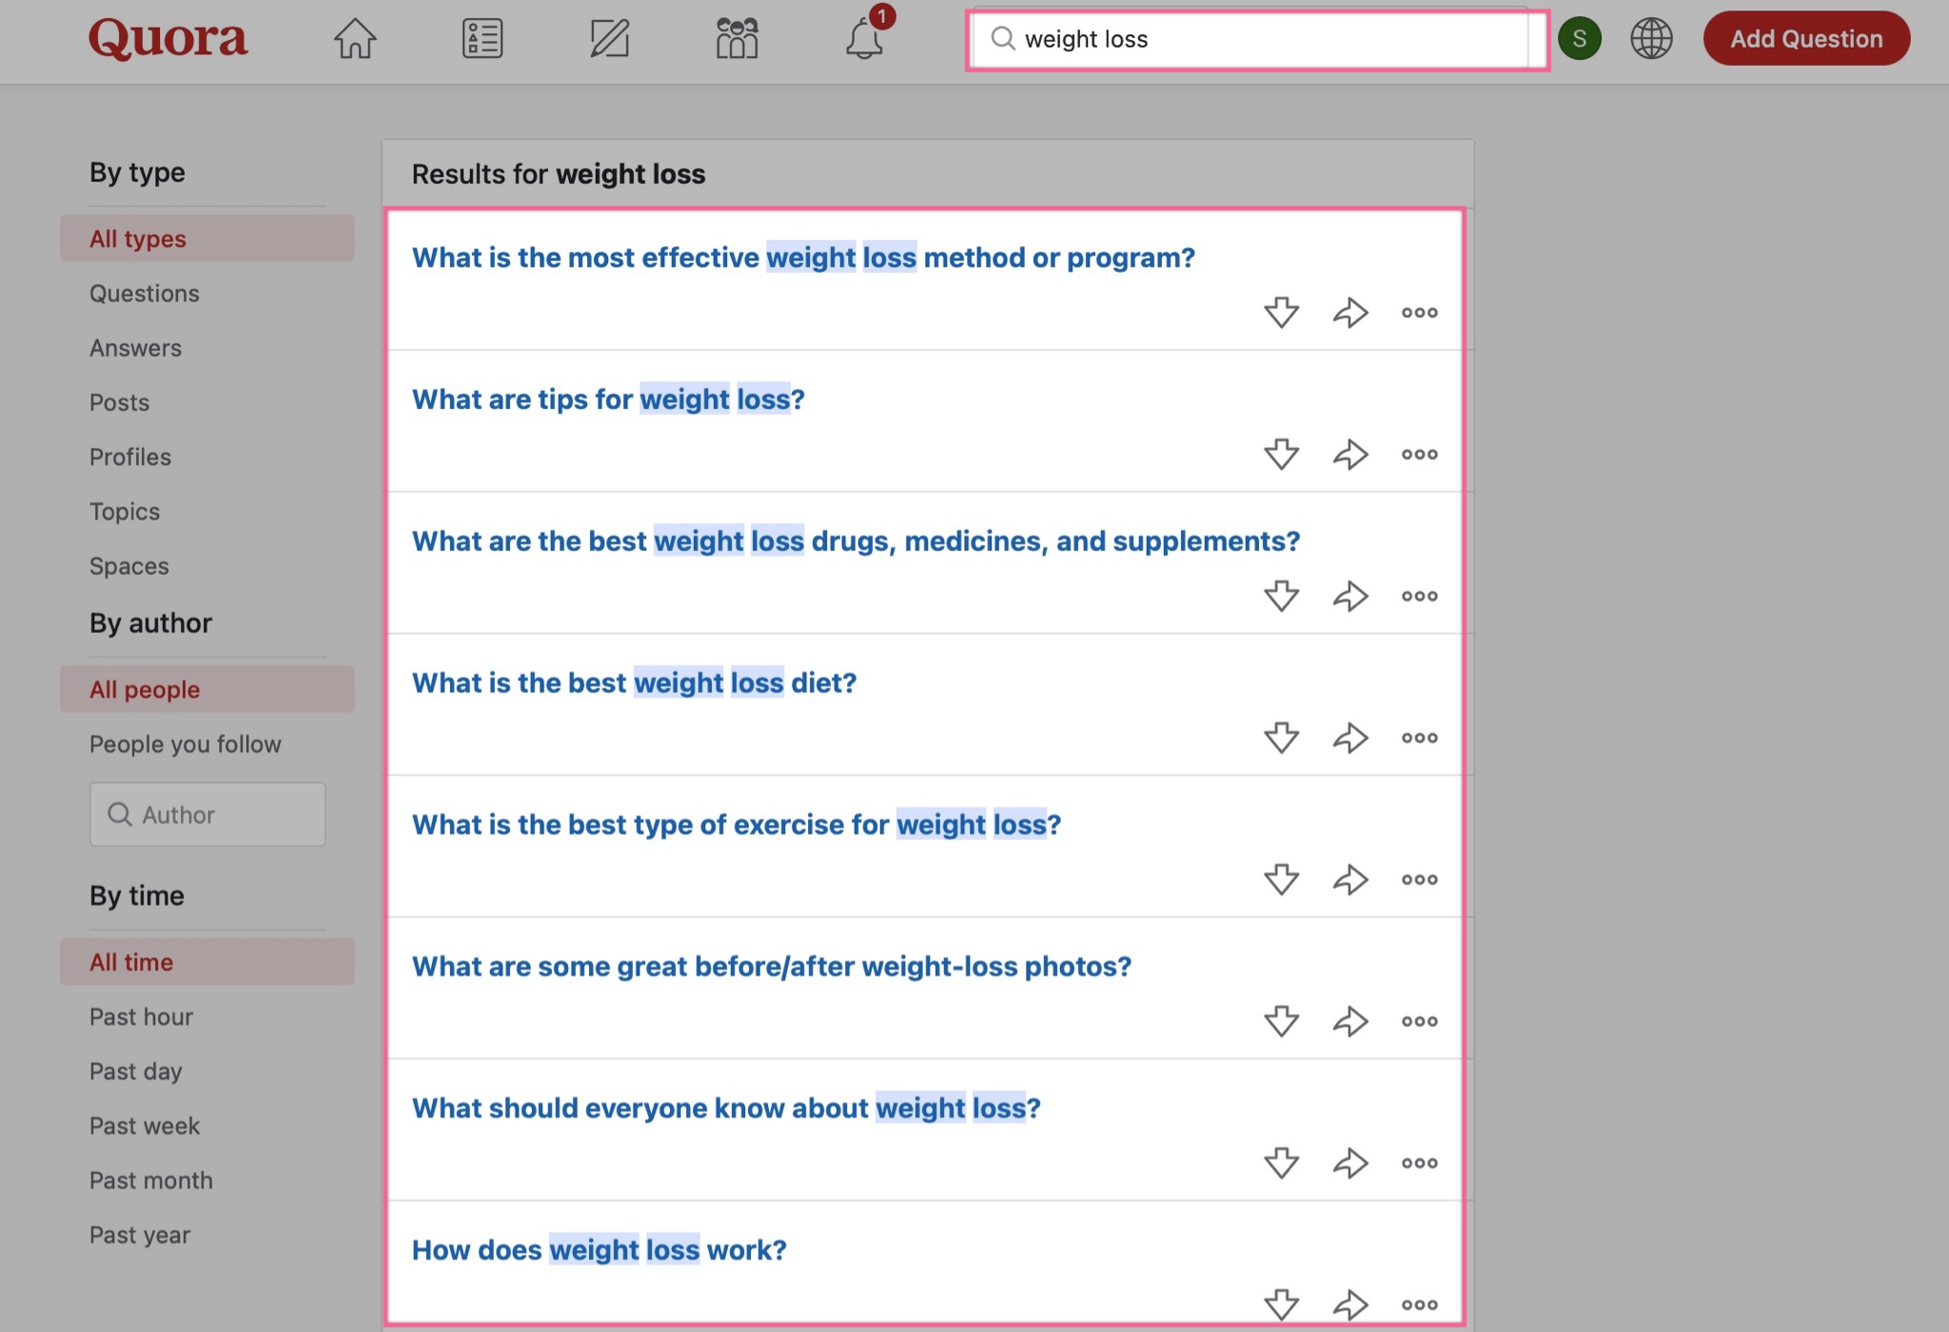Share 'How does weight loss work' question
The width and height of the screenshot is (1949, 1332).
pyautogui.click(x=1350, y=1304)
